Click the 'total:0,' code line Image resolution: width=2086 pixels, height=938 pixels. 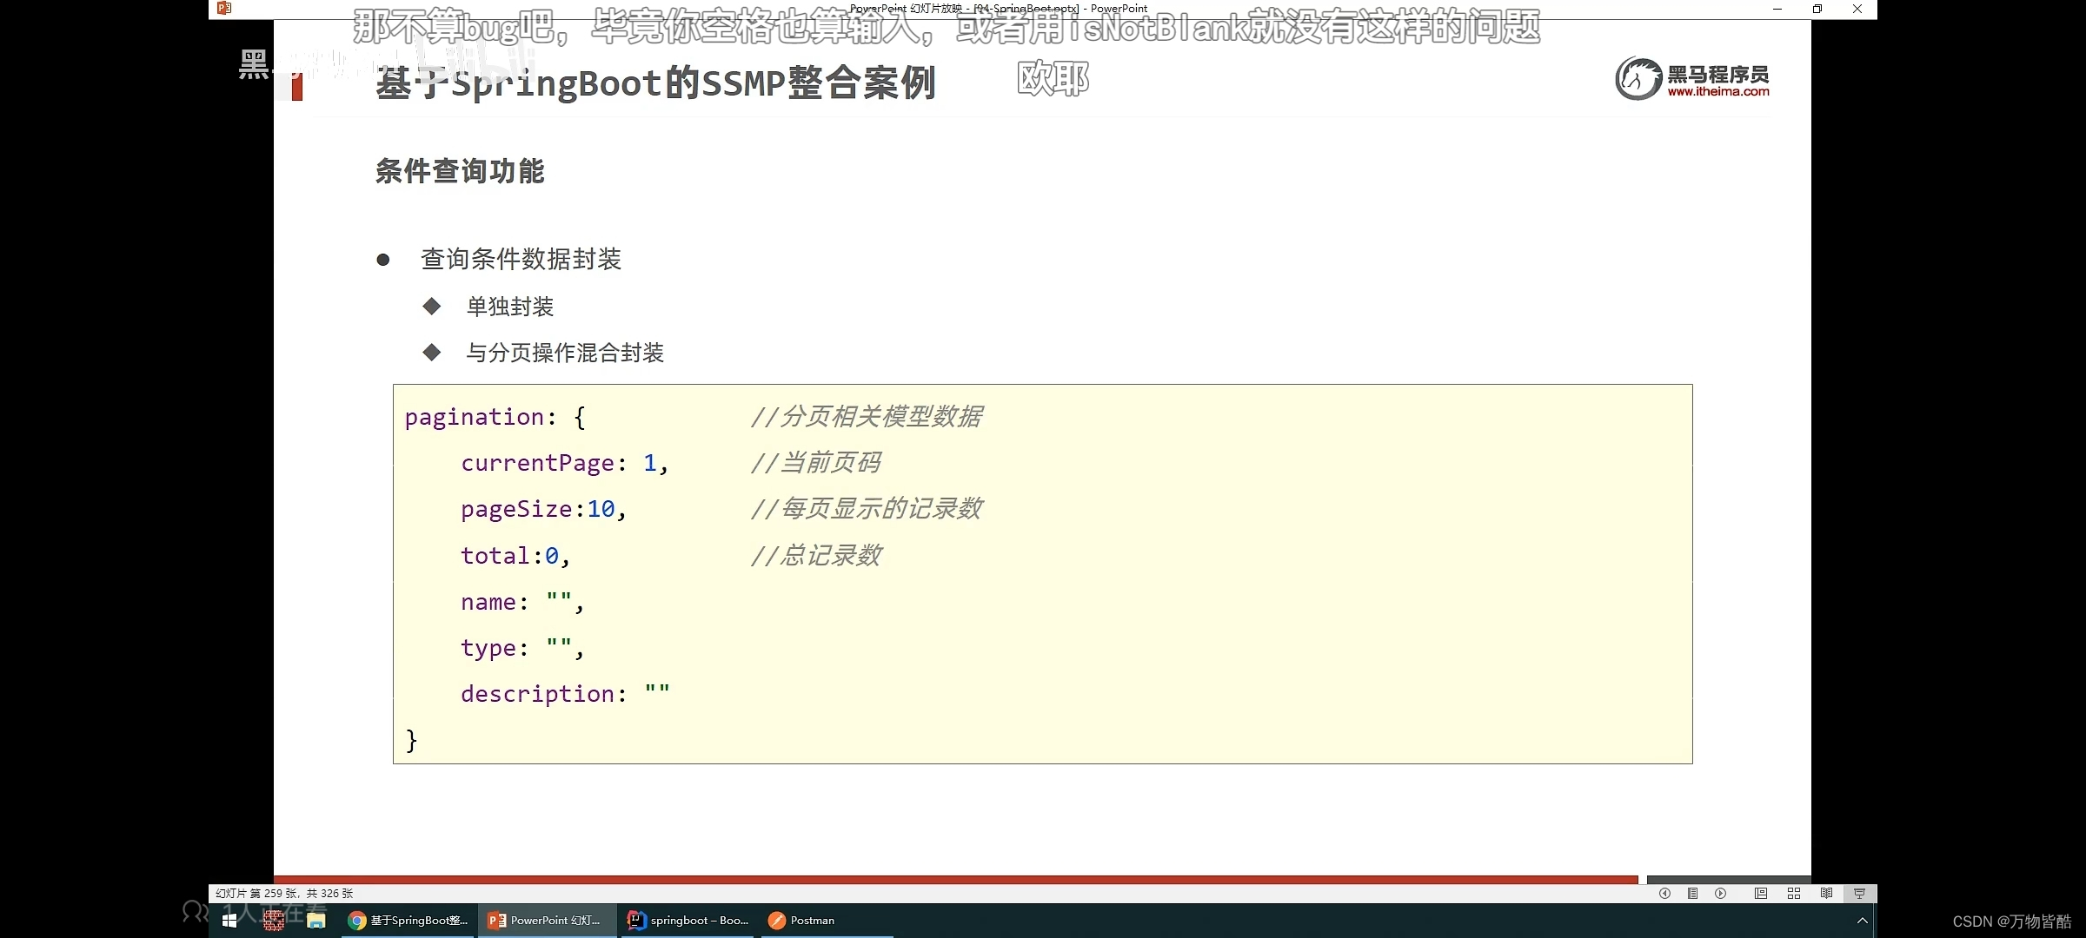515,556
